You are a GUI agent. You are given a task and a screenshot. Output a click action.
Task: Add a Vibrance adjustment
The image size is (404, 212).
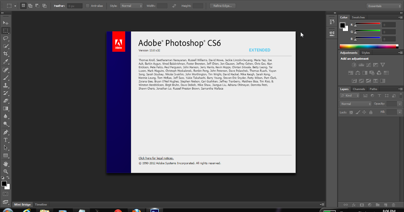[383, 65]
